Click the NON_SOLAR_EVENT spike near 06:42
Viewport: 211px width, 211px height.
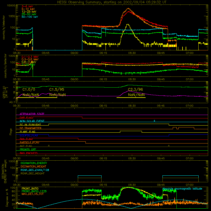154,121
